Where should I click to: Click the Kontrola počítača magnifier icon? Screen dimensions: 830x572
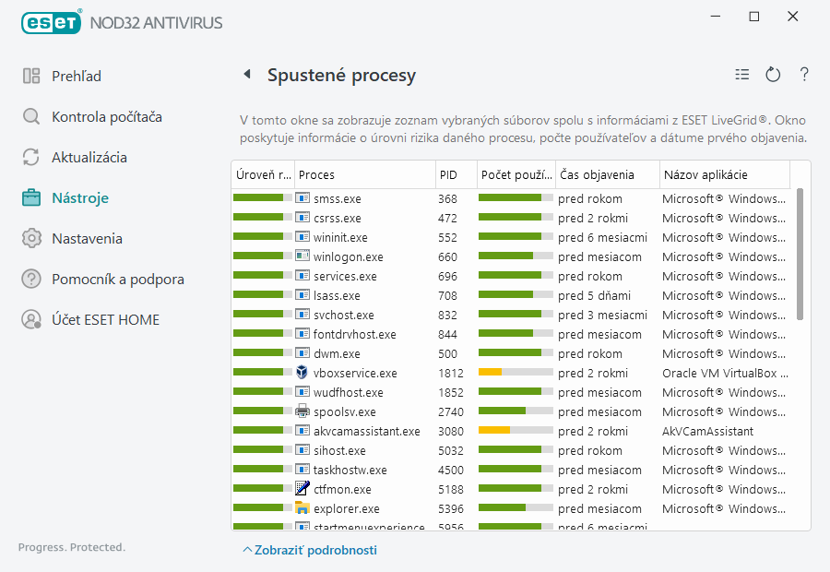coord(31,117)
